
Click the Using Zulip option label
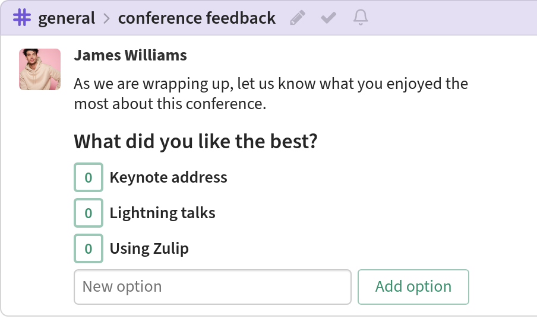point(149,248)
